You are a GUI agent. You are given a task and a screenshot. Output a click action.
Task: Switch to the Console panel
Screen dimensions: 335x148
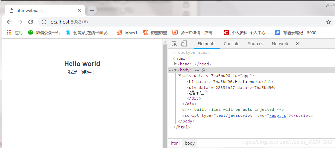click(x=231, y=43)
